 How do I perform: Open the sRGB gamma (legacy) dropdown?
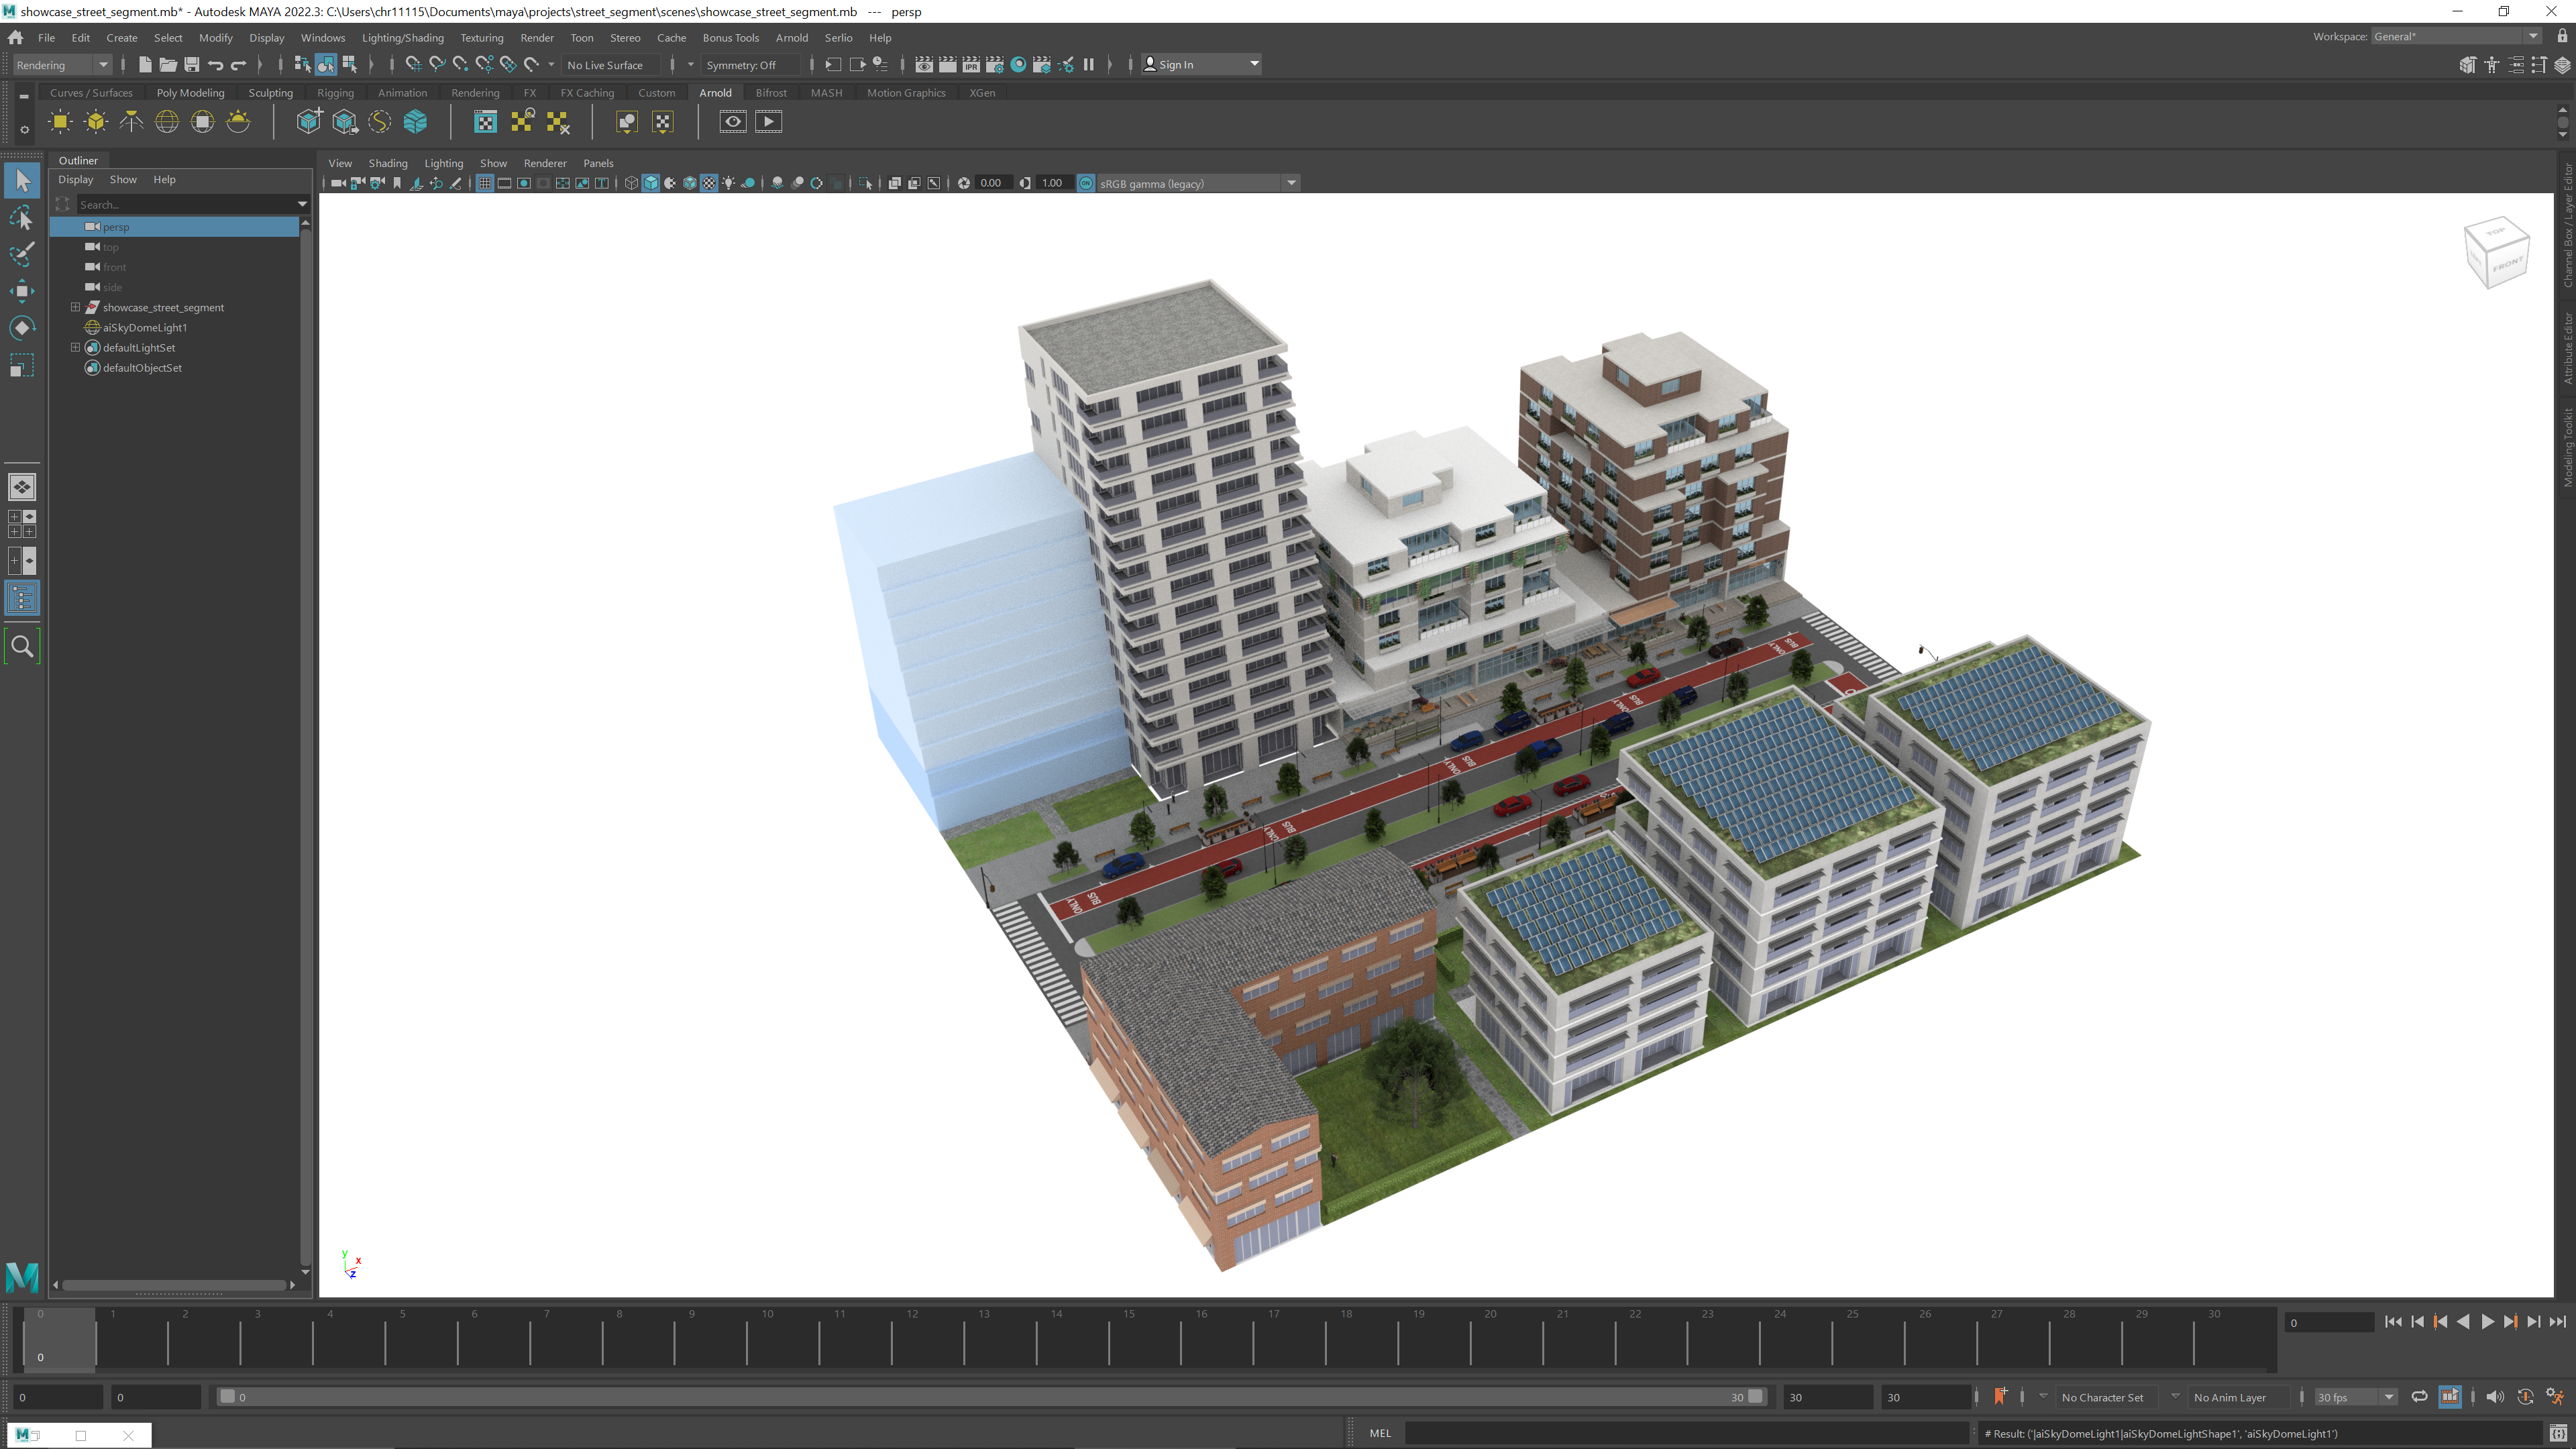pos(1198,183)
